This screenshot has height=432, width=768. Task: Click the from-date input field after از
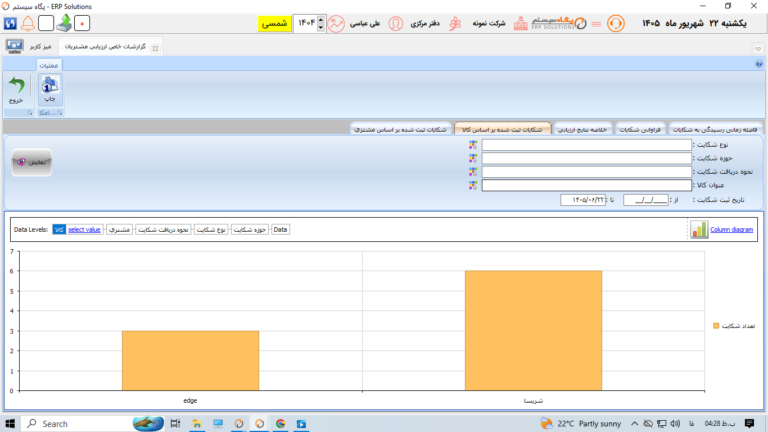pos(645,200)
